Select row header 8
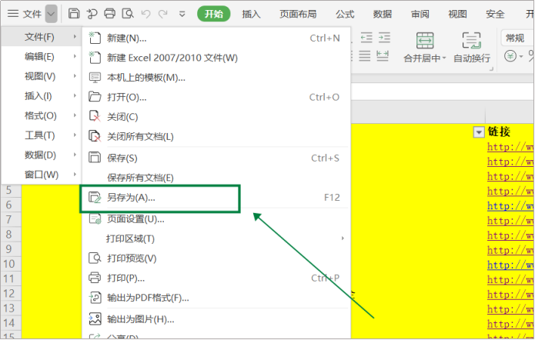This screenshot has width=535, height=340. point(11,235)
